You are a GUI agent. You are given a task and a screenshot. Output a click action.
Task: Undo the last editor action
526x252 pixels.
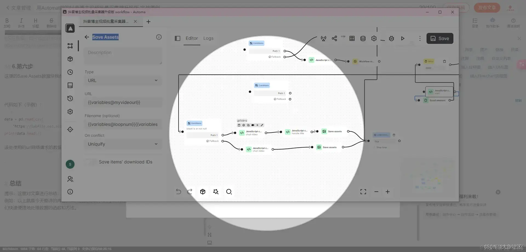(x=178, y=192)
